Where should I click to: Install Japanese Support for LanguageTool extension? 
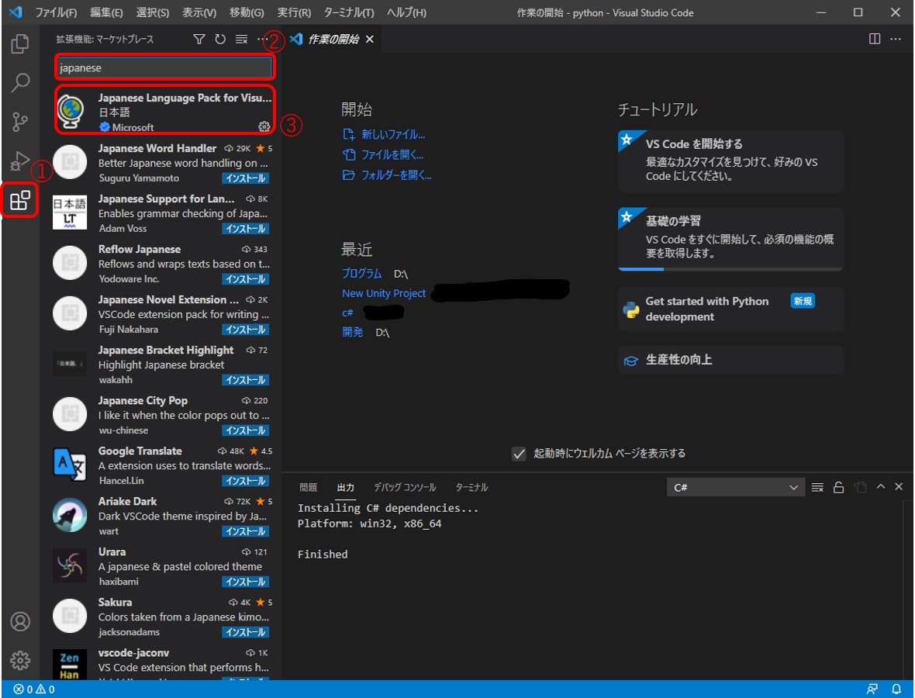(245, 229)
